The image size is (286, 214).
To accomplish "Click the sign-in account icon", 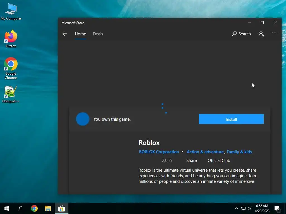I will pyautogui.click(x=261, y=34).
